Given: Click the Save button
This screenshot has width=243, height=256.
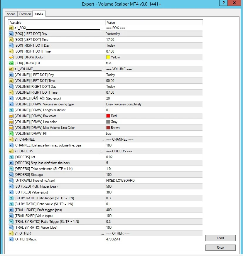Looking at the screenshot, I should coord(220,248).
